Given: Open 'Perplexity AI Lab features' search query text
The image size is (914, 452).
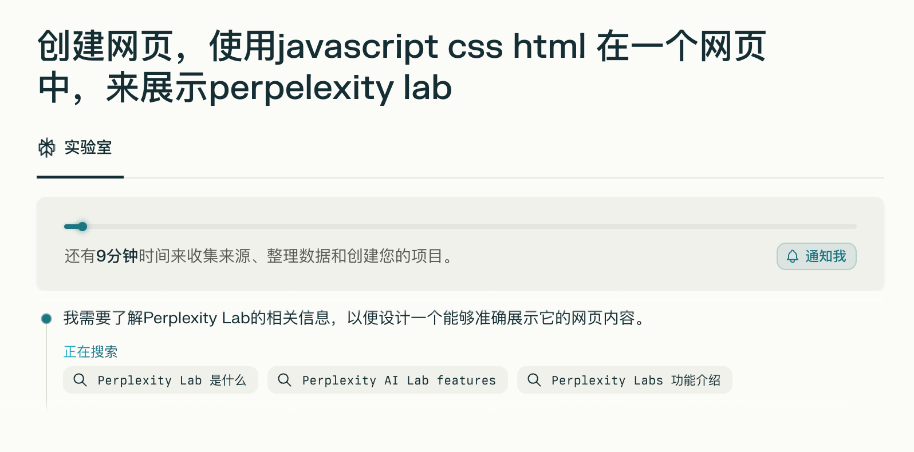Looking at the screenshot, I should point(399,380).
